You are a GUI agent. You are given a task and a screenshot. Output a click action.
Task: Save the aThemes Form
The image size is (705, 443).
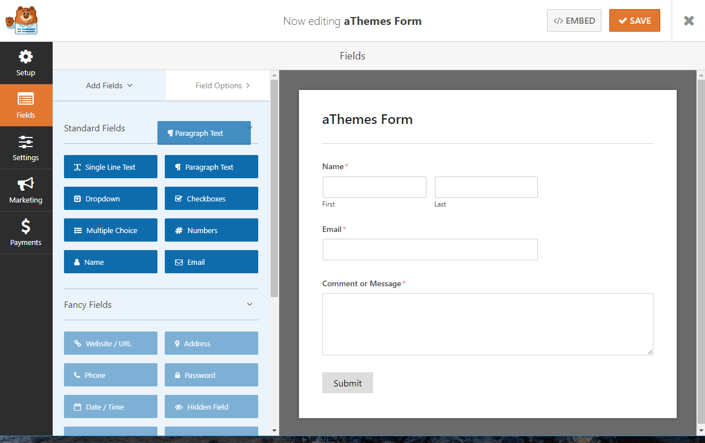coord(634,20)
